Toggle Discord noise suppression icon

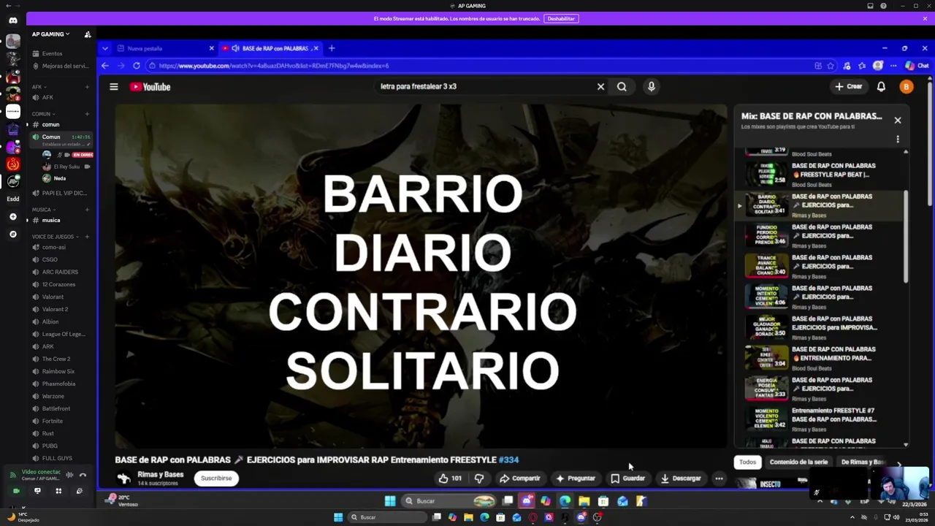click(70, 475)
